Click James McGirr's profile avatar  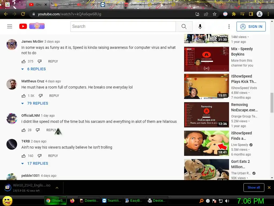12,45
